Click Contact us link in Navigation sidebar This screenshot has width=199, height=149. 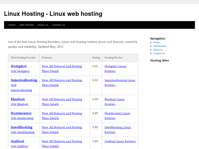click(159, 53)
